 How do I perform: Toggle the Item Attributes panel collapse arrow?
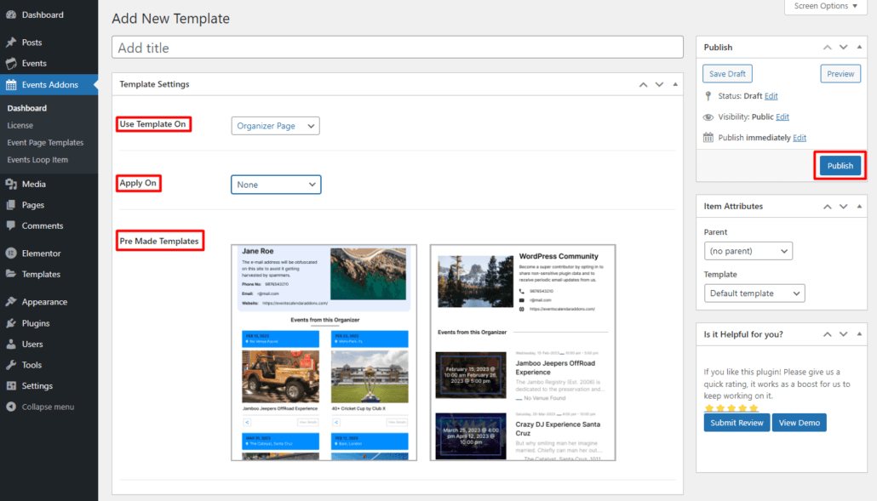point(861,207)
